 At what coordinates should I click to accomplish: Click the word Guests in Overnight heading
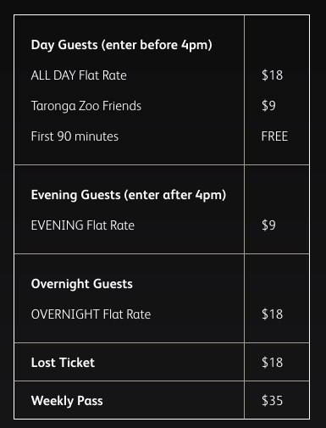[113, 284]
